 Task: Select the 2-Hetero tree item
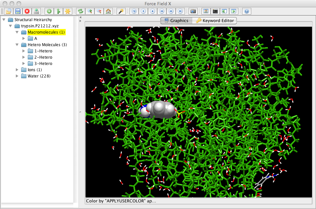[x=43, y=57]
